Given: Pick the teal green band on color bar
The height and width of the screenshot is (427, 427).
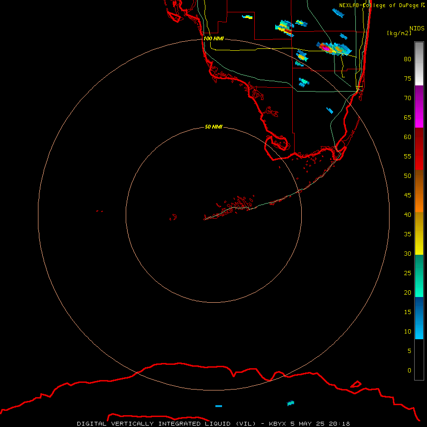Looking at the screenshot, I should click(x=419, y=276).
